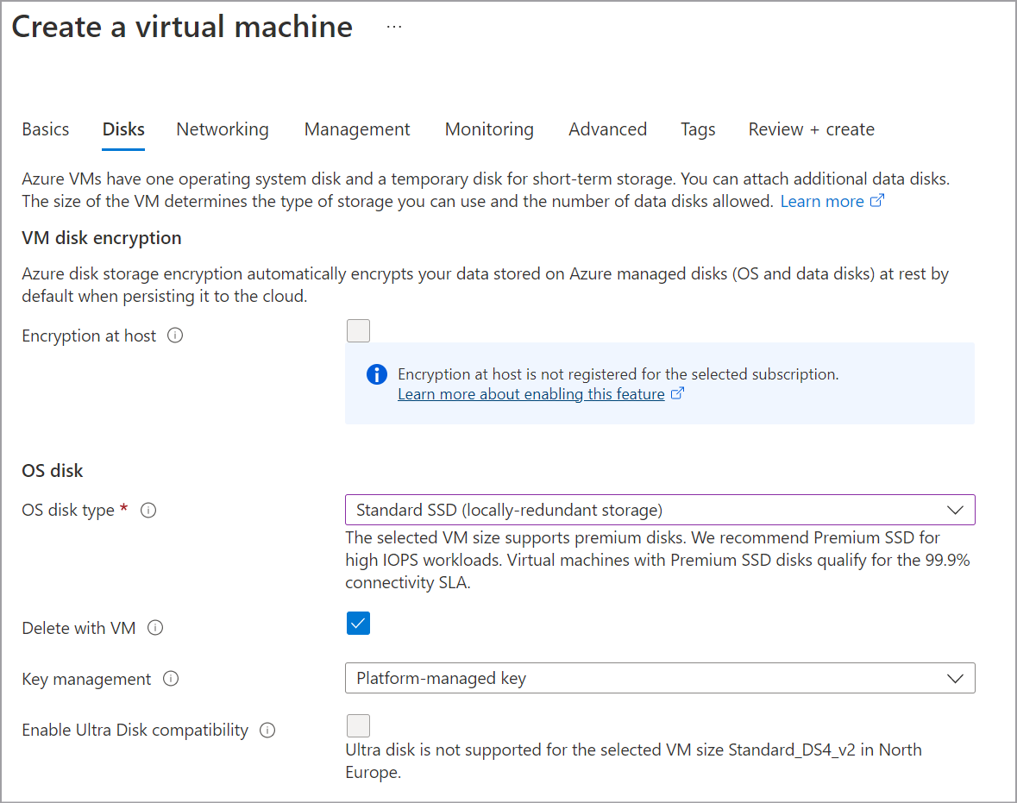This screenshot has height=803, width=1017.
Task: Follow Learn more about enabling this feature link
Action: coord(530,394)
